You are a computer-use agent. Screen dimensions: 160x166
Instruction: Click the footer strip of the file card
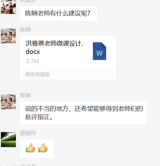click(68, 74)
